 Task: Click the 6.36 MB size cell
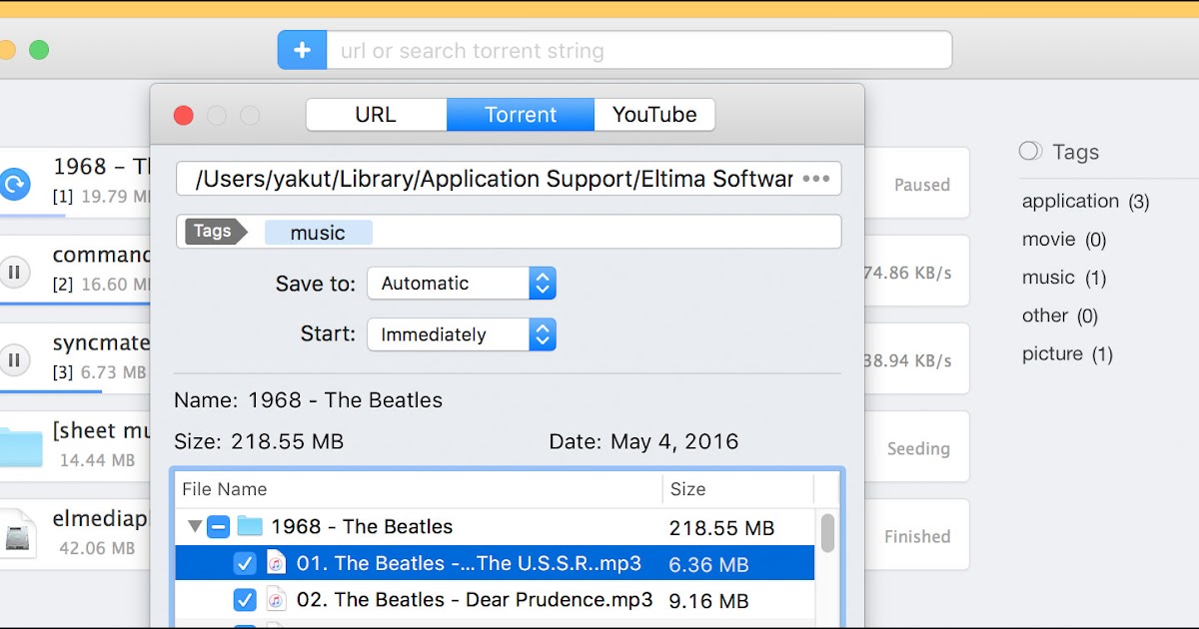pyautogui.click(x=708, y=564)
